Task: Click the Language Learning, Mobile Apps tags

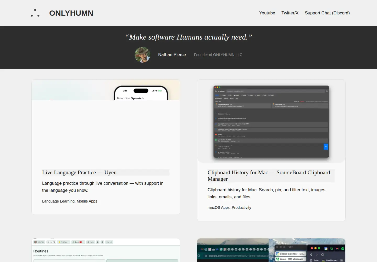Action: (70, 201)
